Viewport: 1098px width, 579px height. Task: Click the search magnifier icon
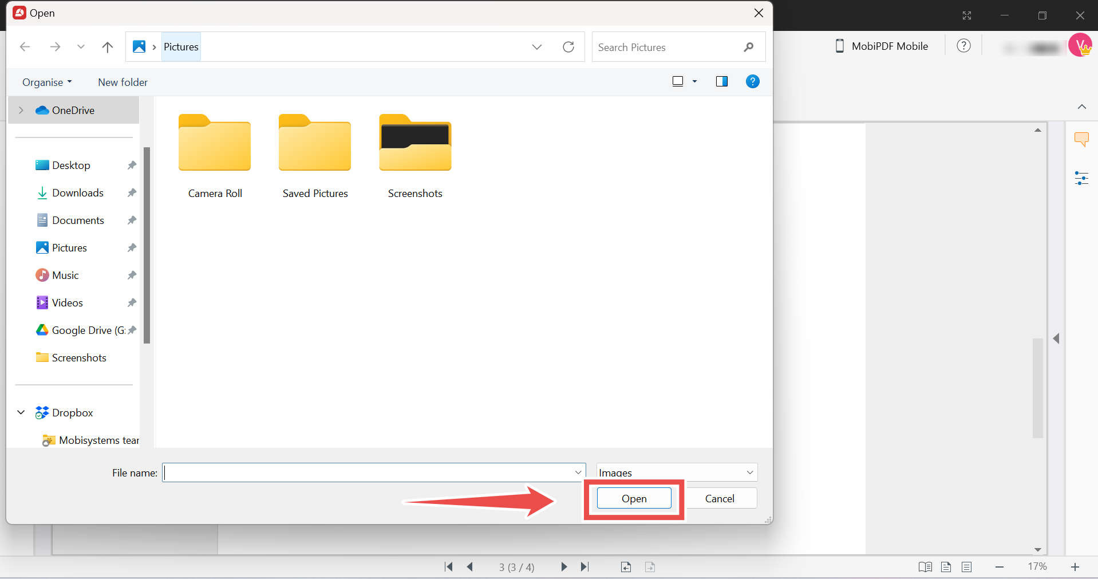click(x=749, y=47)
